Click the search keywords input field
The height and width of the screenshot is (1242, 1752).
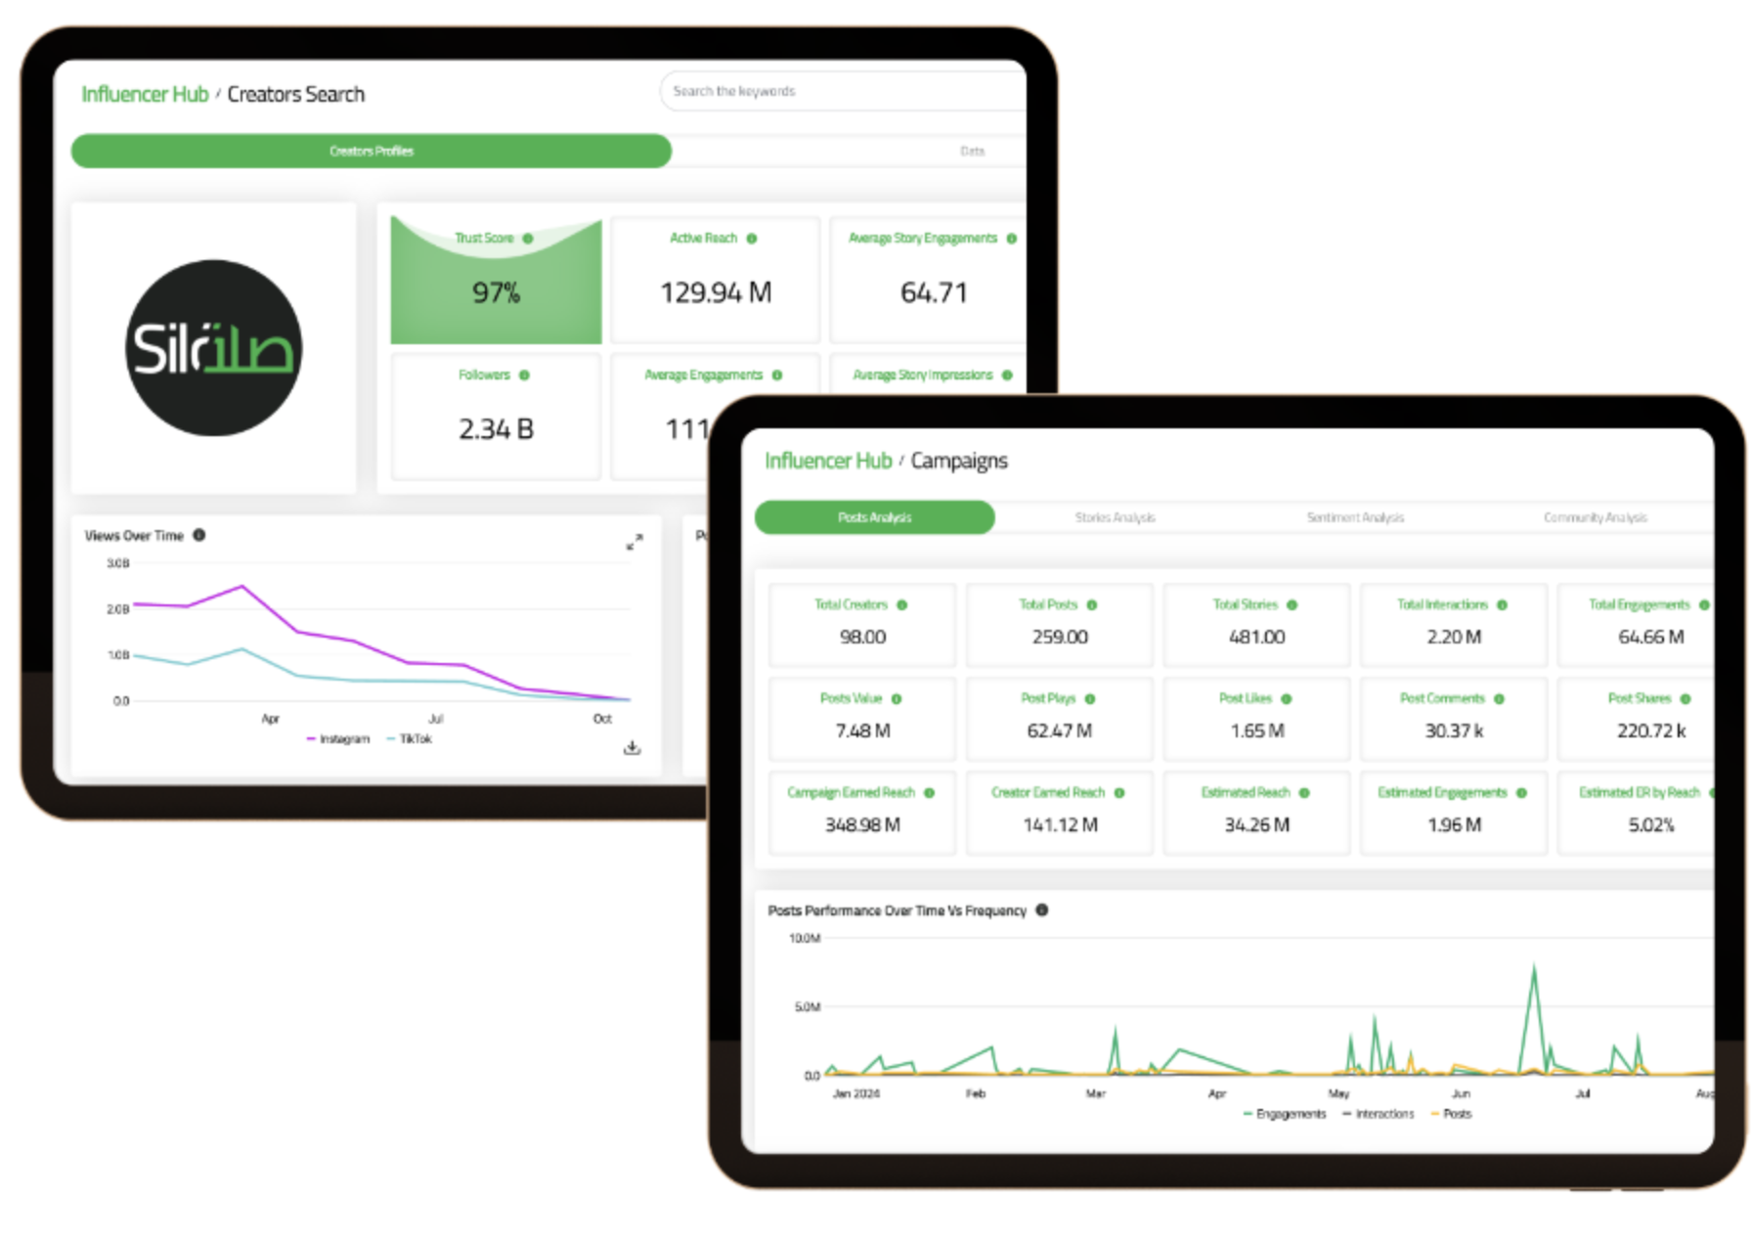[x=841, y=91]
